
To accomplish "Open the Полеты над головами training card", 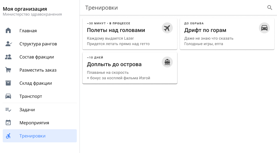I will [116, 30].
